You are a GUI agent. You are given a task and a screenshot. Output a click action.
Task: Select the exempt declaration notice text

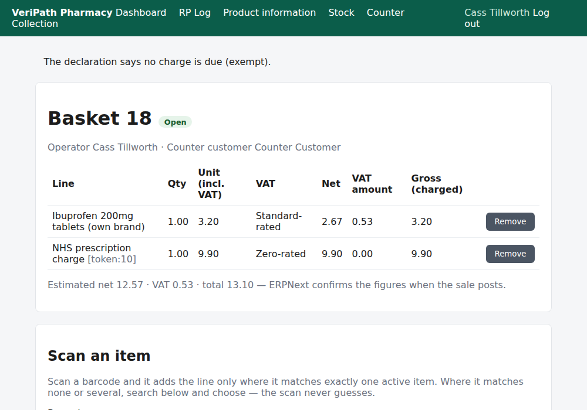coord(157,61)
